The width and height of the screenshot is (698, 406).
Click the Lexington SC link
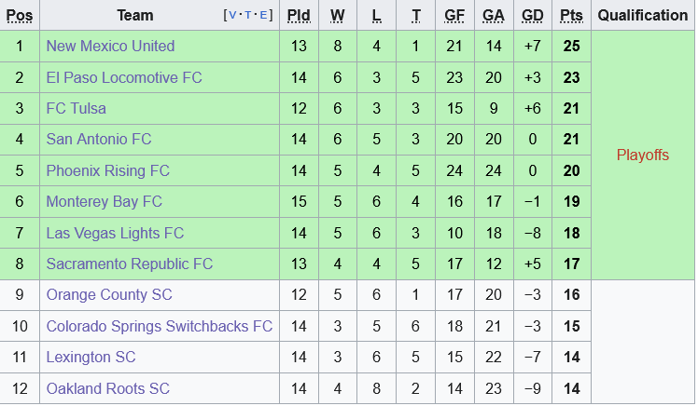91,358
